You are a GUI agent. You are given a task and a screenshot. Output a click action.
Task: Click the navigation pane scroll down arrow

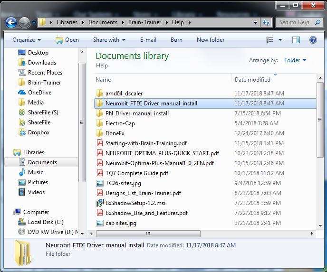click(82, 234)
